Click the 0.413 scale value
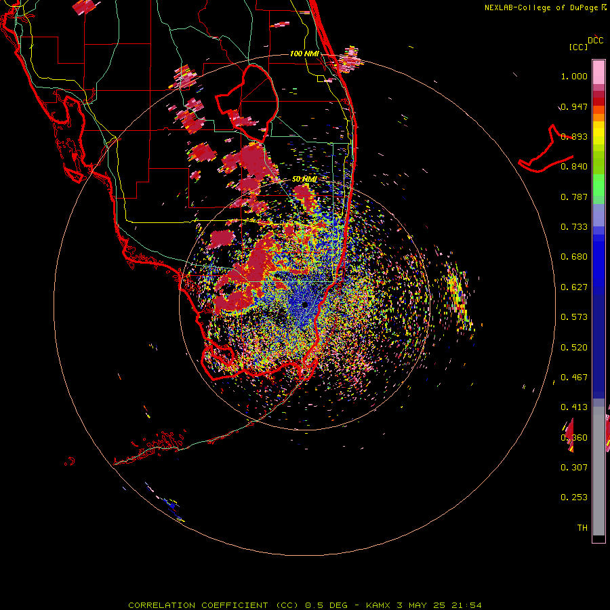 tap(574, 407)
